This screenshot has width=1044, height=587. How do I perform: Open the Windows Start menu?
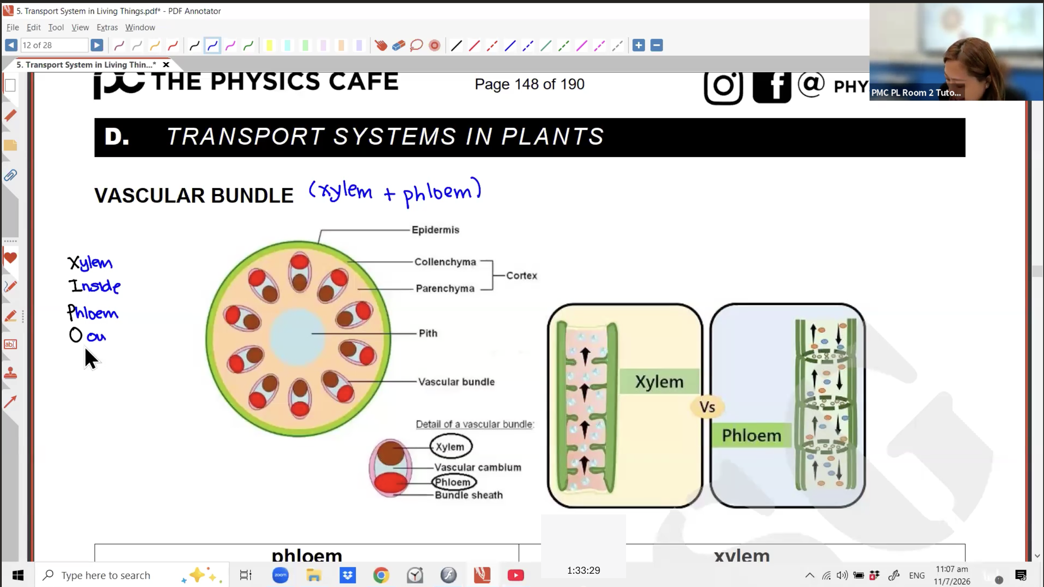click(x=18, y=575)
